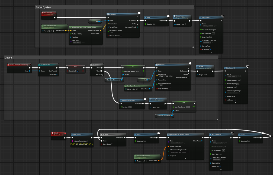Uncheck Is UISound on Play Sound 2D with volume 4.0
The image size is (273, 175).
pyautogui.click(x=220, y=167)
